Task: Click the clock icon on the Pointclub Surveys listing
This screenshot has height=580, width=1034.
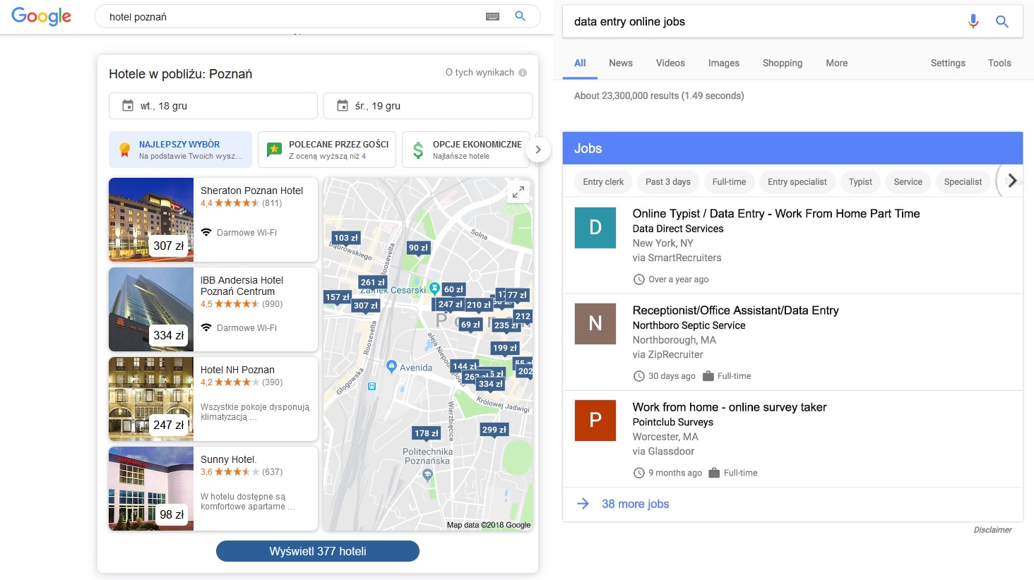Action: point(639,472)
